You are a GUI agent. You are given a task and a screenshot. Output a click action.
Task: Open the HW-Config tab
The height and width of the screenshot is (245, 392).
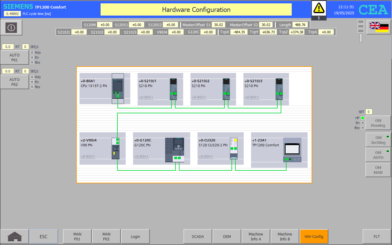click(x=314, y=236)
